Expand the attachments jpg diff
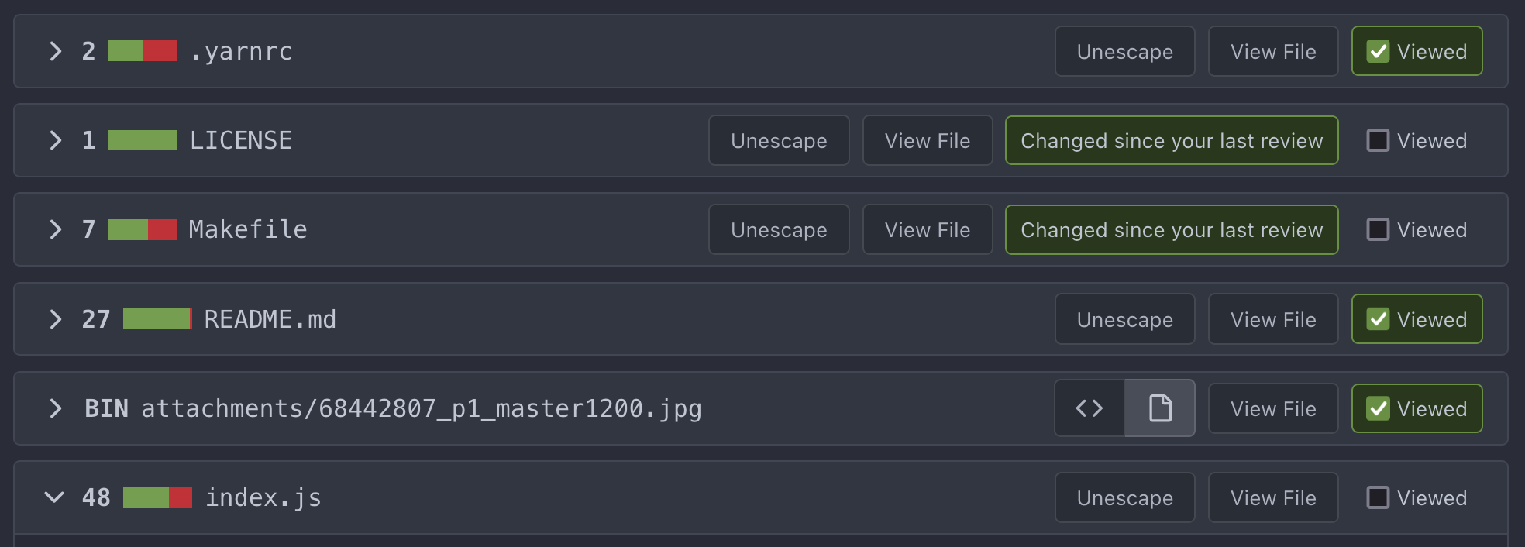The image size is (1525, 547). [x=55, y=408]
